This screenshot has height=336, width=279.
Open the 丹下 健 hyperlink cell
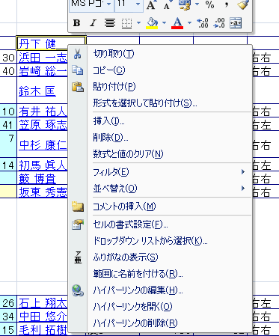pyautogui.click(x=37, y=44)
